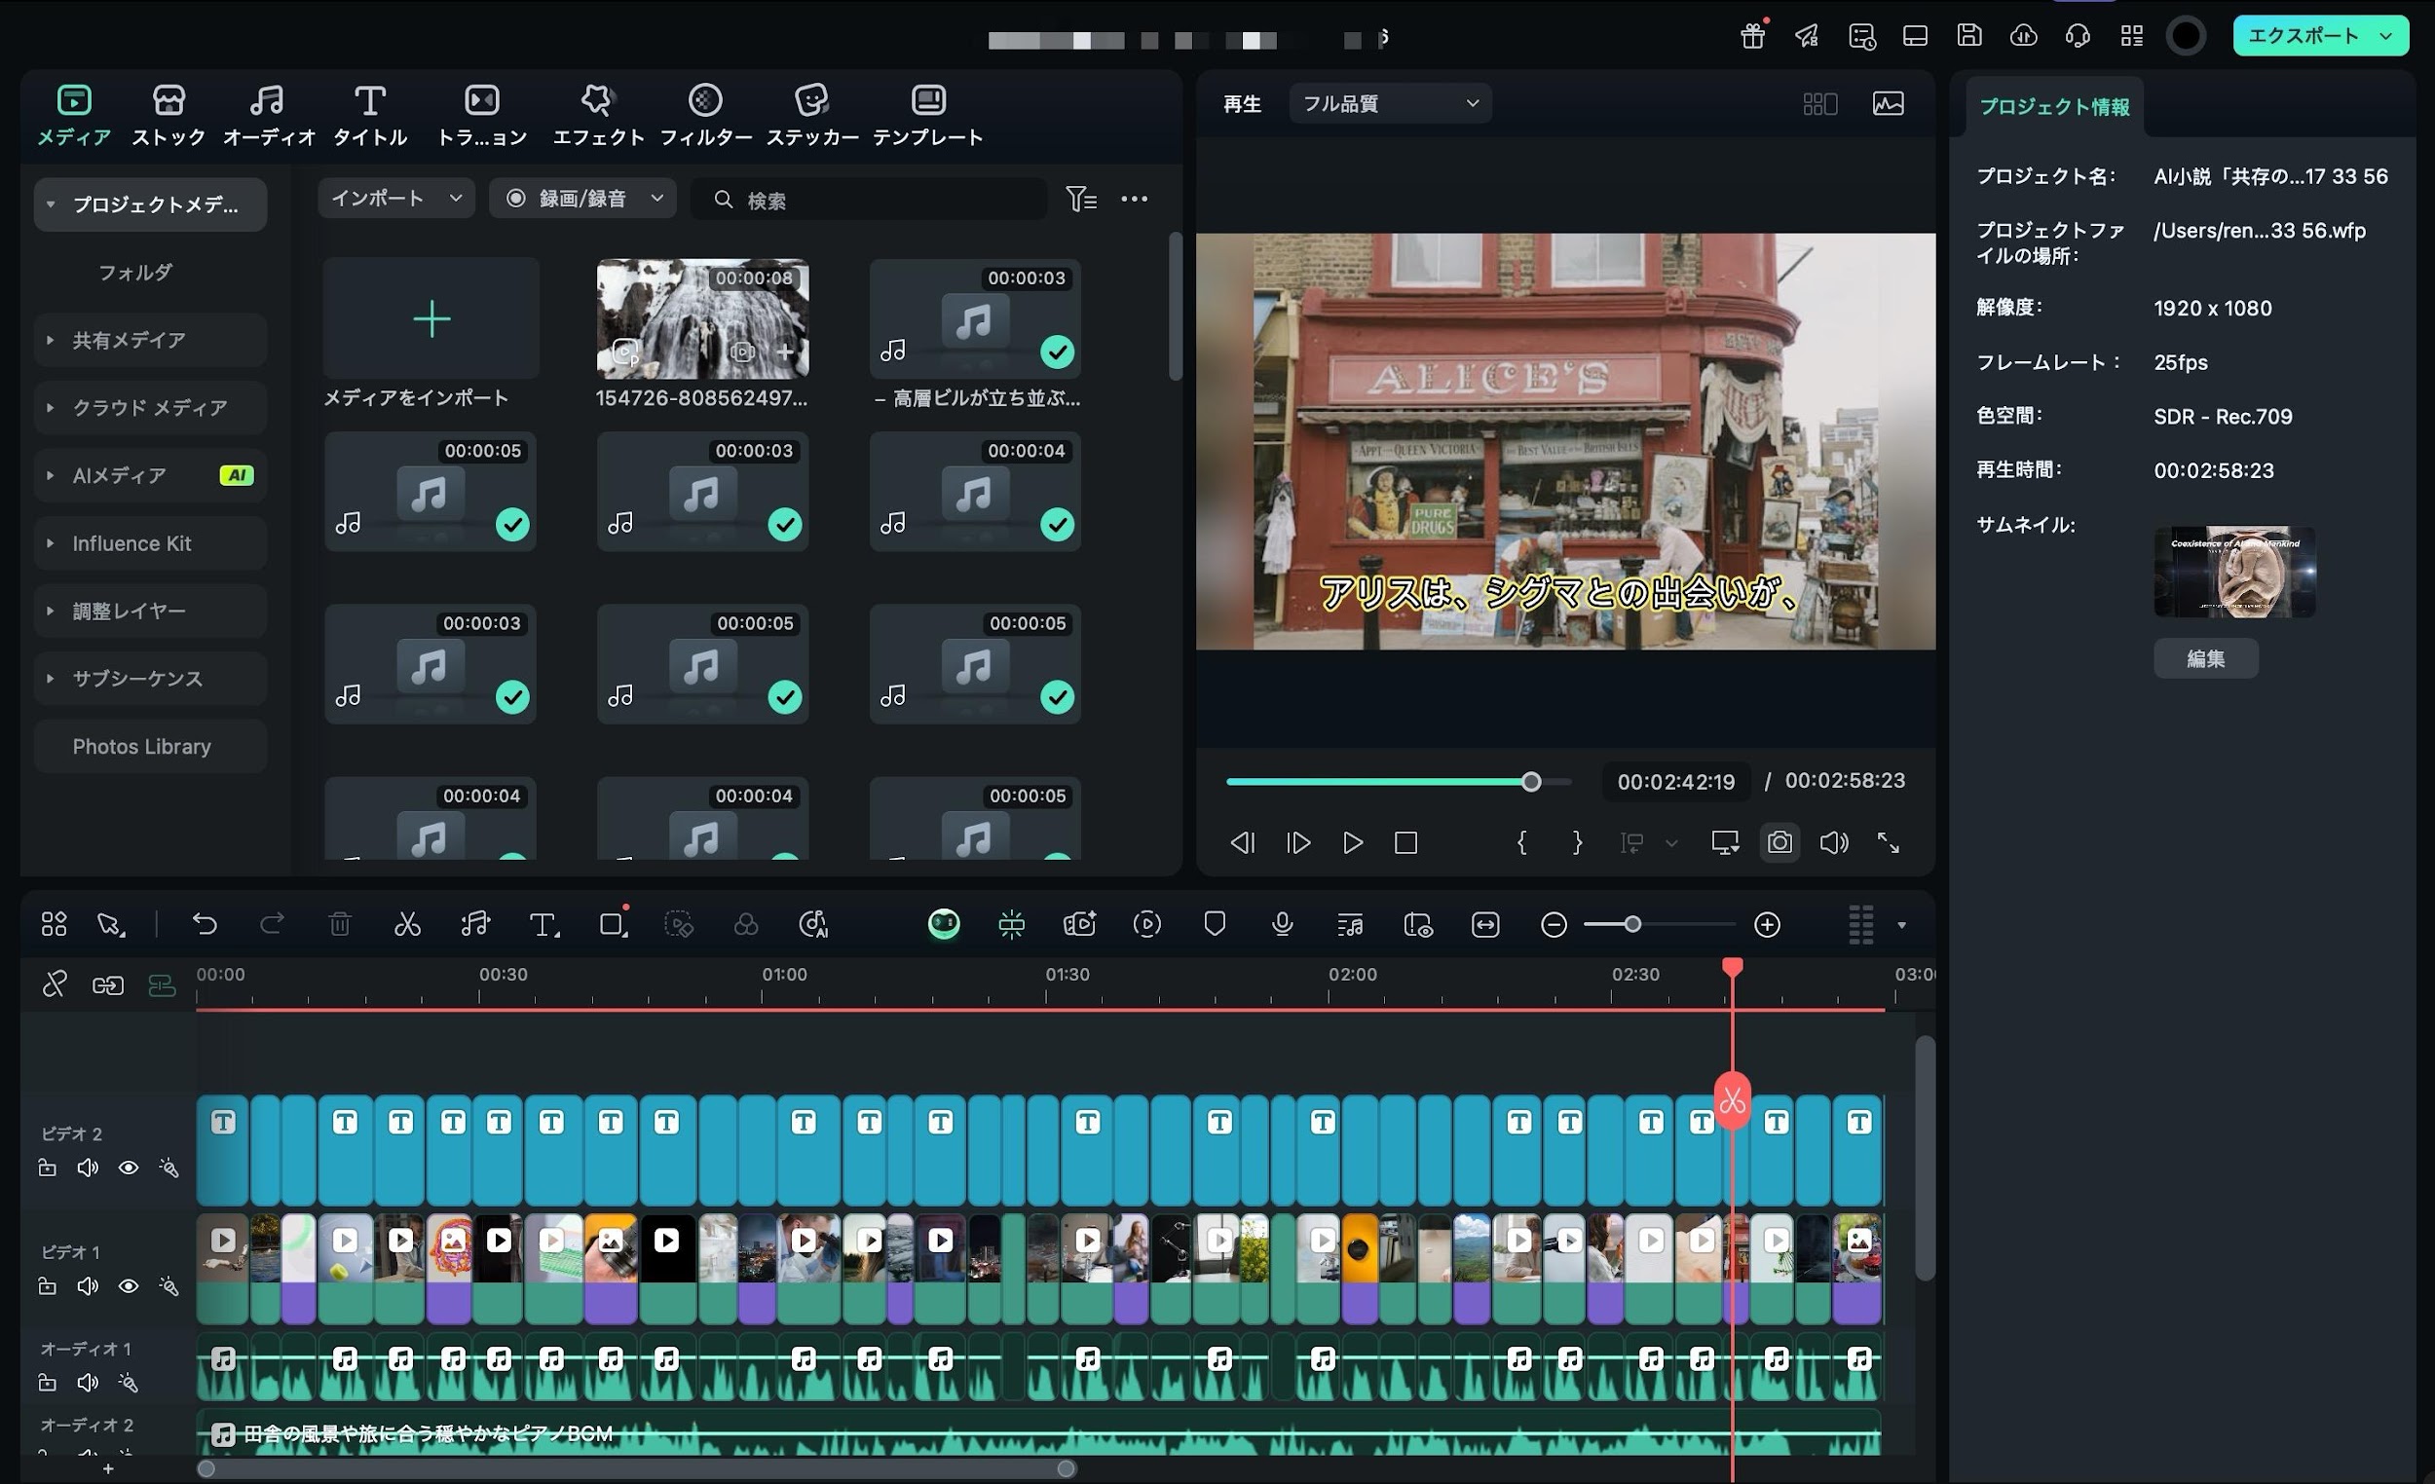The width and height of the screenshot is (2435, 1484).
Task: Click the gift icon in top bar
Action: click(1753, 36)
